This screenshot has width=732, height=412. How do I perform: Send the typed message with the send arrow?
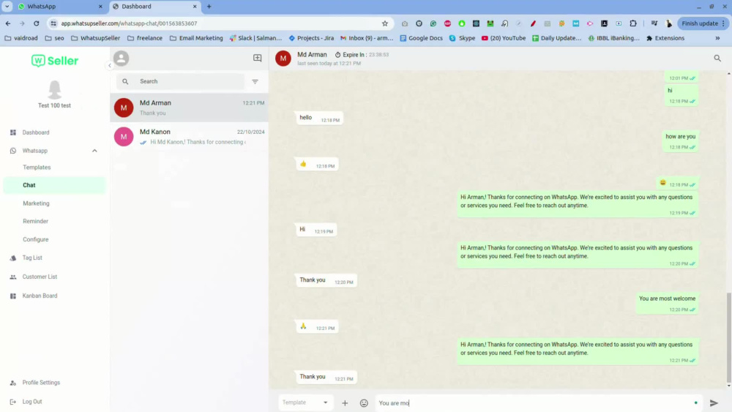[714, 402]
